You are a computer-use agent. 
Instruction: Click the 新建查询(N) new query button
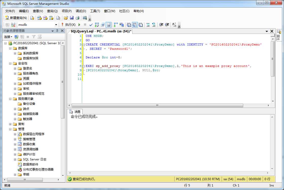coord(16,18)
